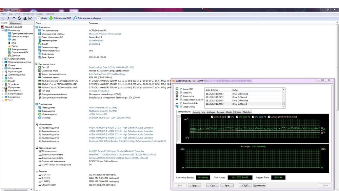Select Устройства tree item
This screenshot has width=339, height=191.
click(14, 84)
